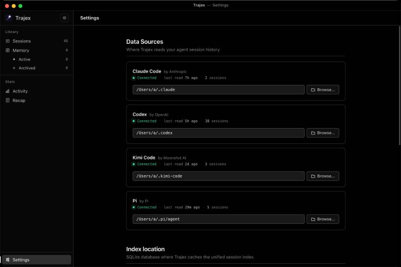Viewport: 401px width, 267px height.
Task: Click the Pi source title
Action: pos(135,201)
